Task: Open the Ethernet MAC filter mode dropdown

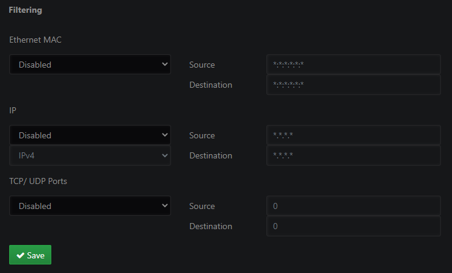Action: click(90, 65)
